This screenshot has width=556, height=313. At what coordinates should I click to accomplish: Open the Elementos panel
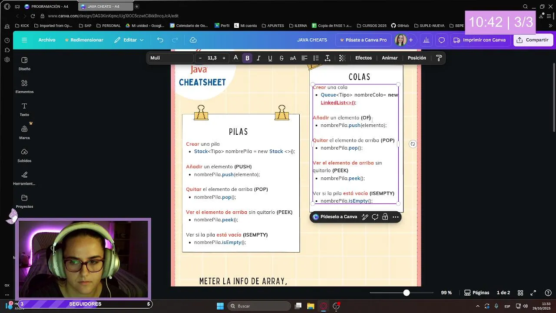pos(24,87)
